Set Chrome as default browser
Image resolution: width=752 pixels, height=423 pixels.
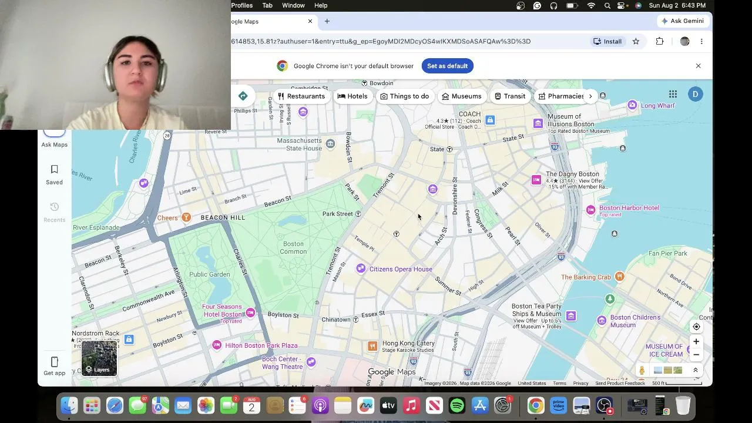pyautogui.click(x=448, y=66)
